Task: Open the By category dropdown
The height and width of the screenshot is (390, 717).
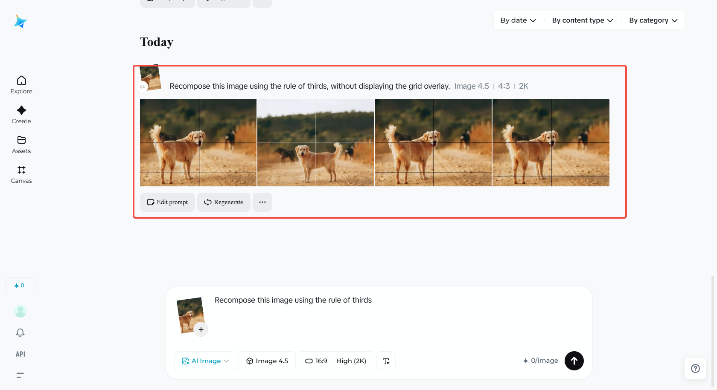Action: (653, 20)
